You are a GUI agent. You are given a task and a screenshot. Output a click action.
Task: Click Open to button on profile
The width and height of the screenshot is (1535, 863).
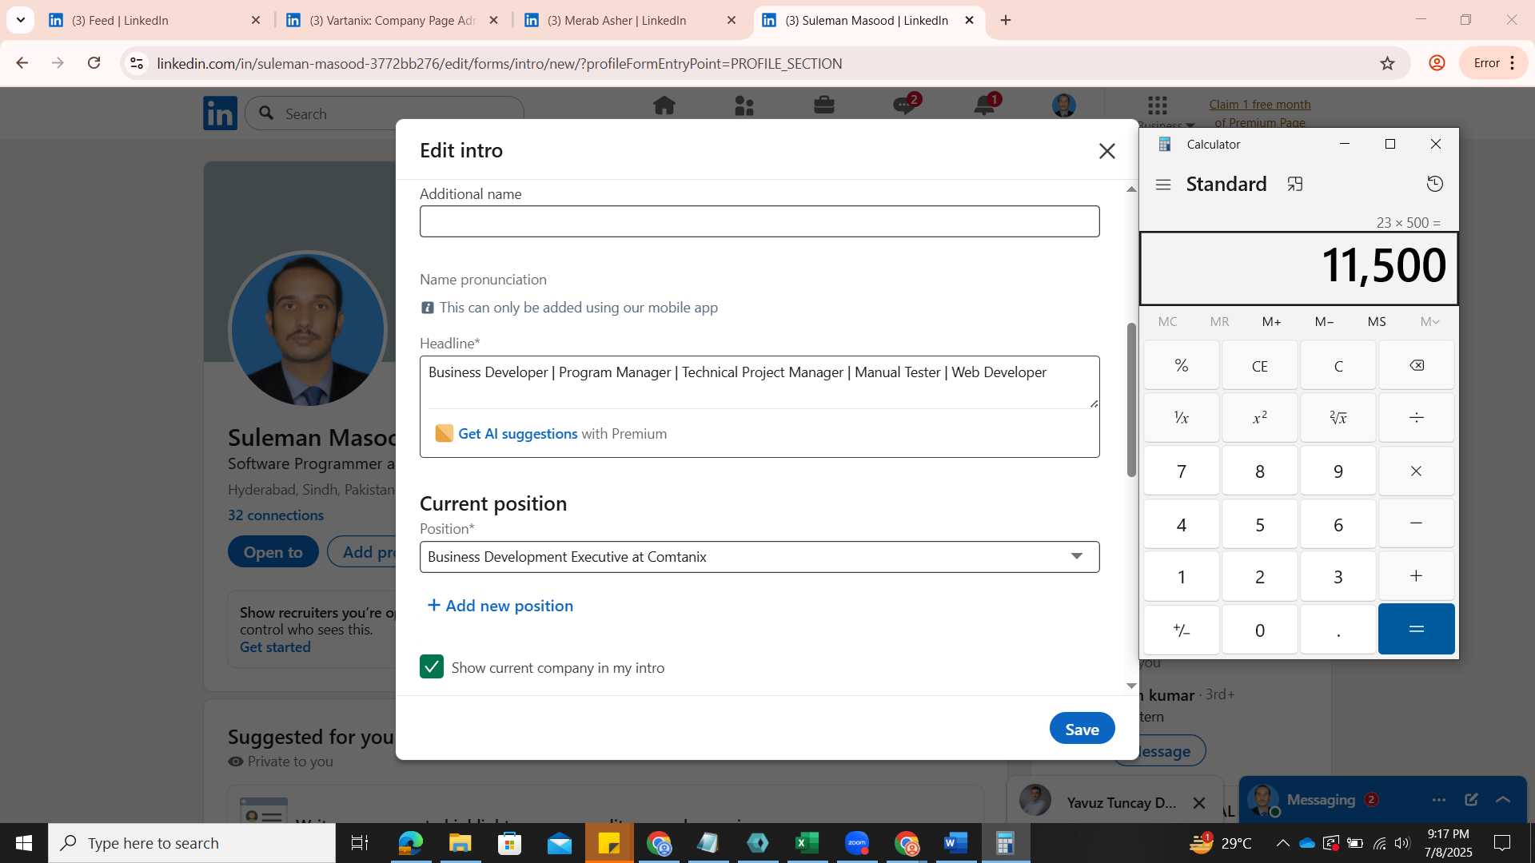pyautogui.click(x=273, y=552)
